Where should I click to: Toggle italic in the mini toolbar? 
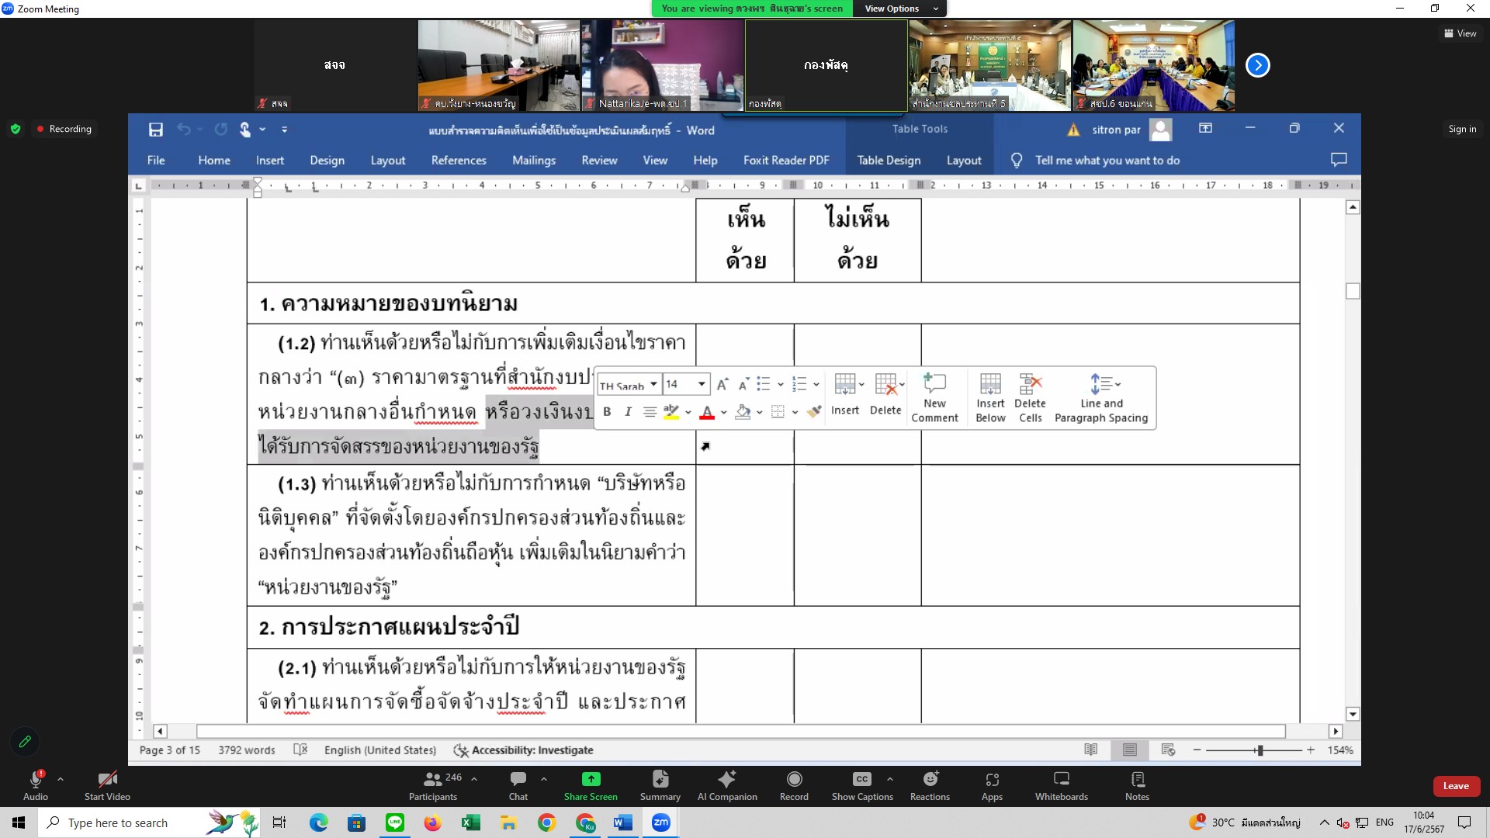628,412
